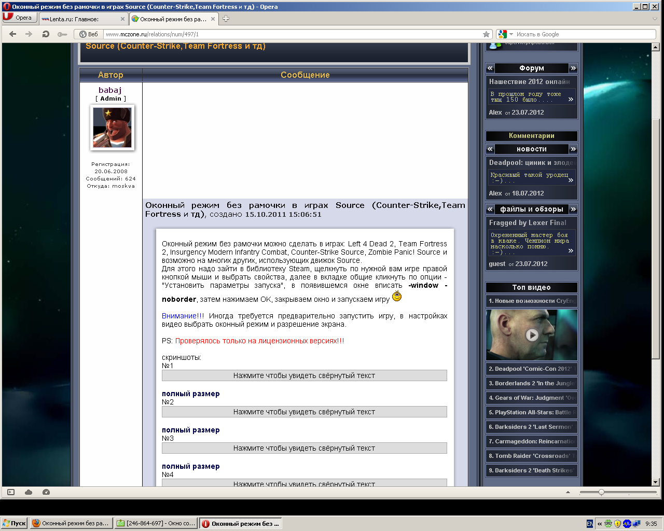Open the babaj author profile link
The width and height of the screenshot is (664, 531).
pos(110,90)
